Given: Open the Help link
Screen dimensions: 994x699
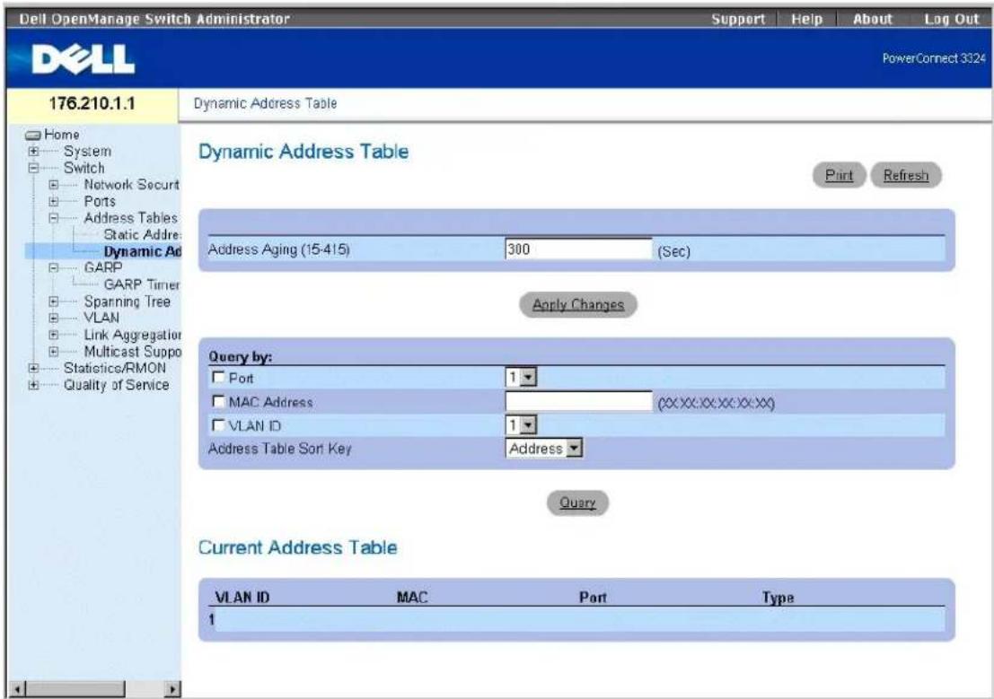Looking at the screenshot, I should 806,19.
